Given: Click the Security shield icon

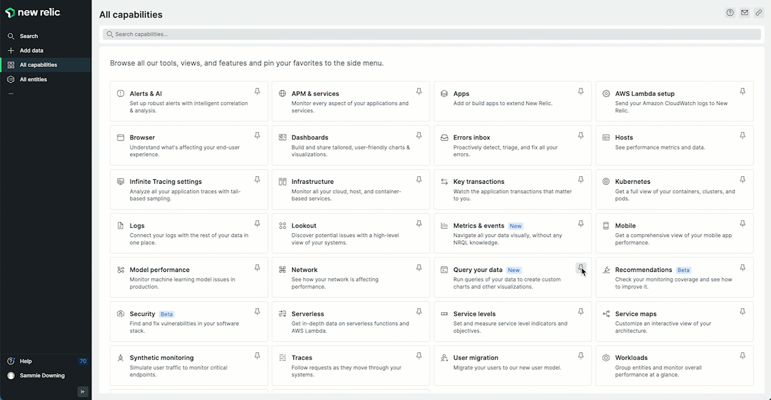Looking at the screenshot, I should 120,314.
